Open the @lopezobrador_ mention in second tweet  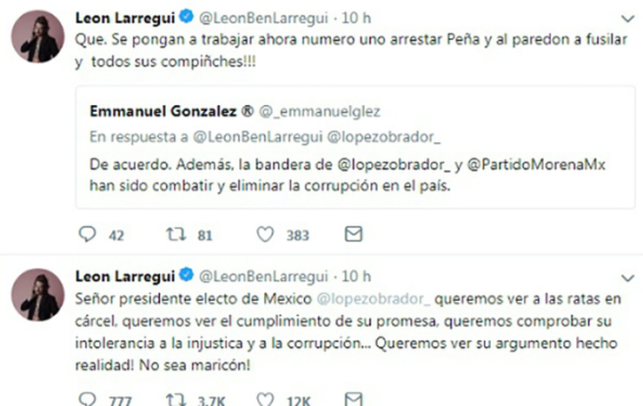pyautogui.click(x=381, y=300)
